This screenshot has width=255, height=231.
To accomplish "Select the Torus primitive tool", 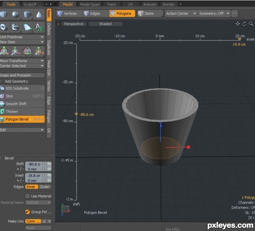I will pyautogui.click(x=3, y=27).
